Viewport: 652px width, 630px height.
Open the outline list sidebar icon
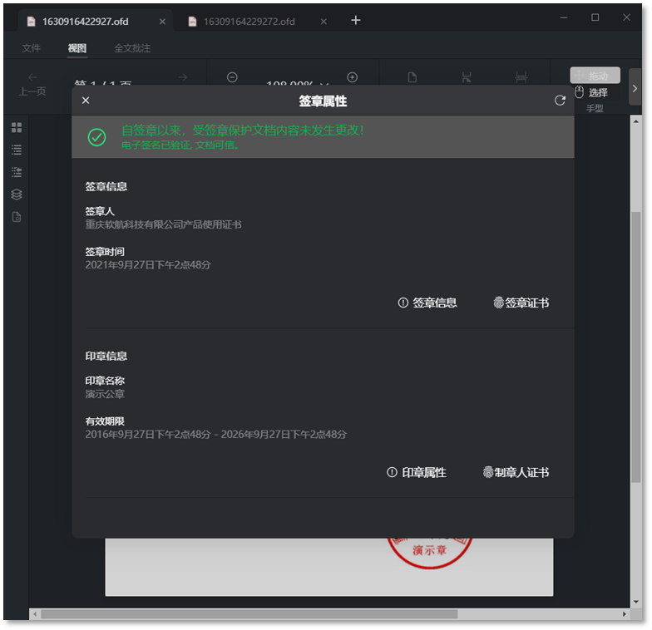17,150
